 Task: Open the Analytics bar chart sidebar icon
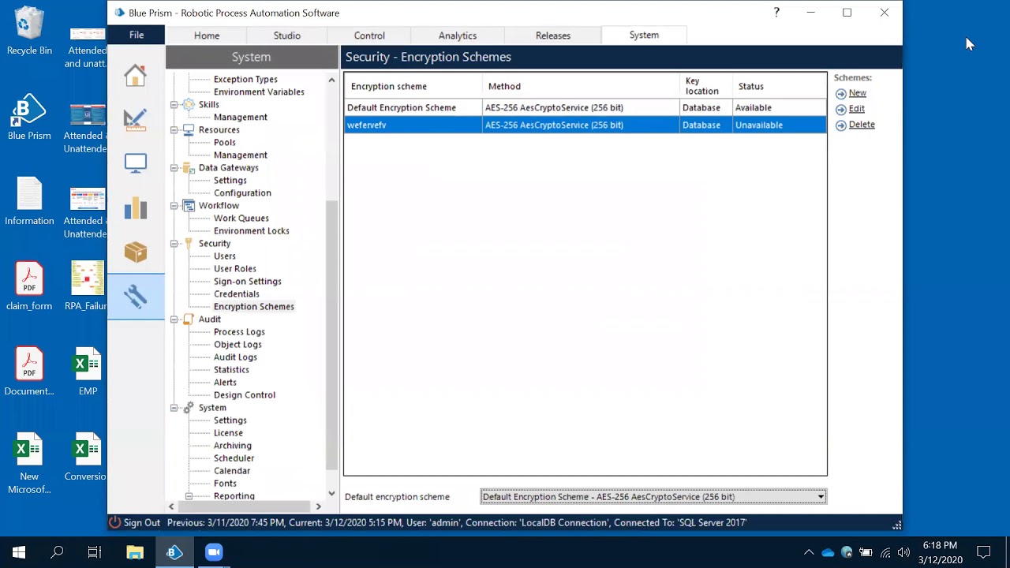click(135, 207)
